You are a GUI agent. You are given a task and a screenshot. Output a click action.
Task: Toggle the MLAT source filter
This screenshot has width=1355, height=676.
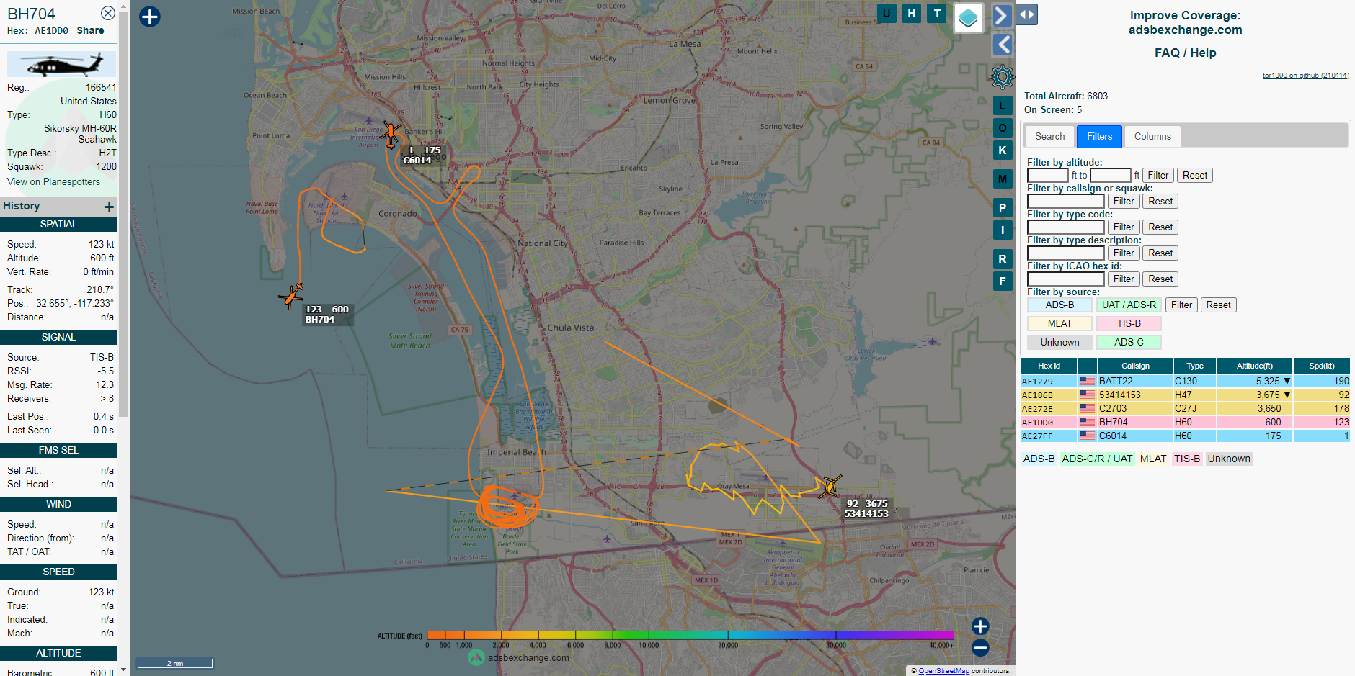(1059, 324)
